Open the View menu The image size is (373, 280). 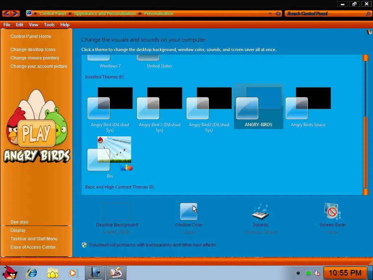[34, 24]
